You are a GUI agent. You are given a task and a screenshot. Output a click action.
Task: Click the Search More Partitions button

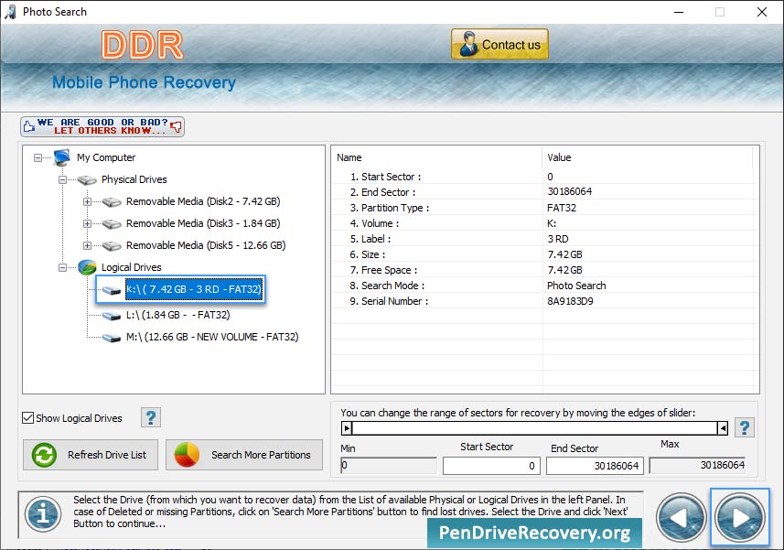[244, 455]
